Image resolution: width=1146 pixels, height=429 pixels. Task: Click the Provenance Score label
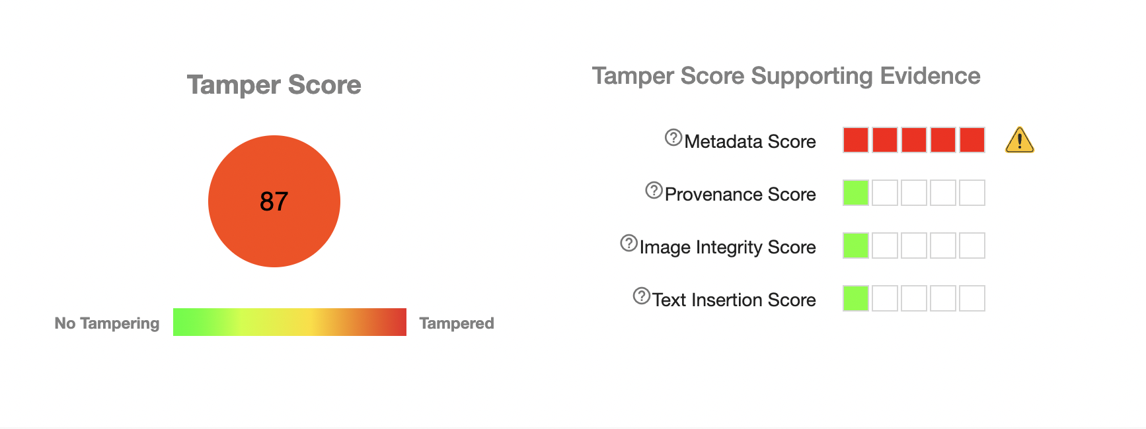point(740,194)
